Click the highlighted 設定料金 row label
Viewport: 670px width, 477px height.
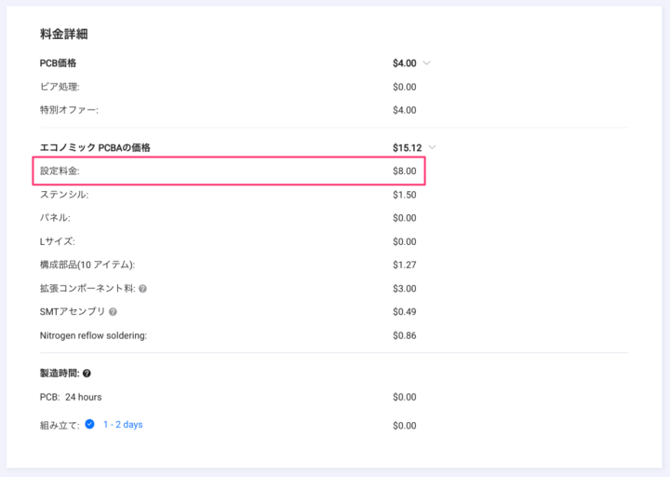(60, 171)
